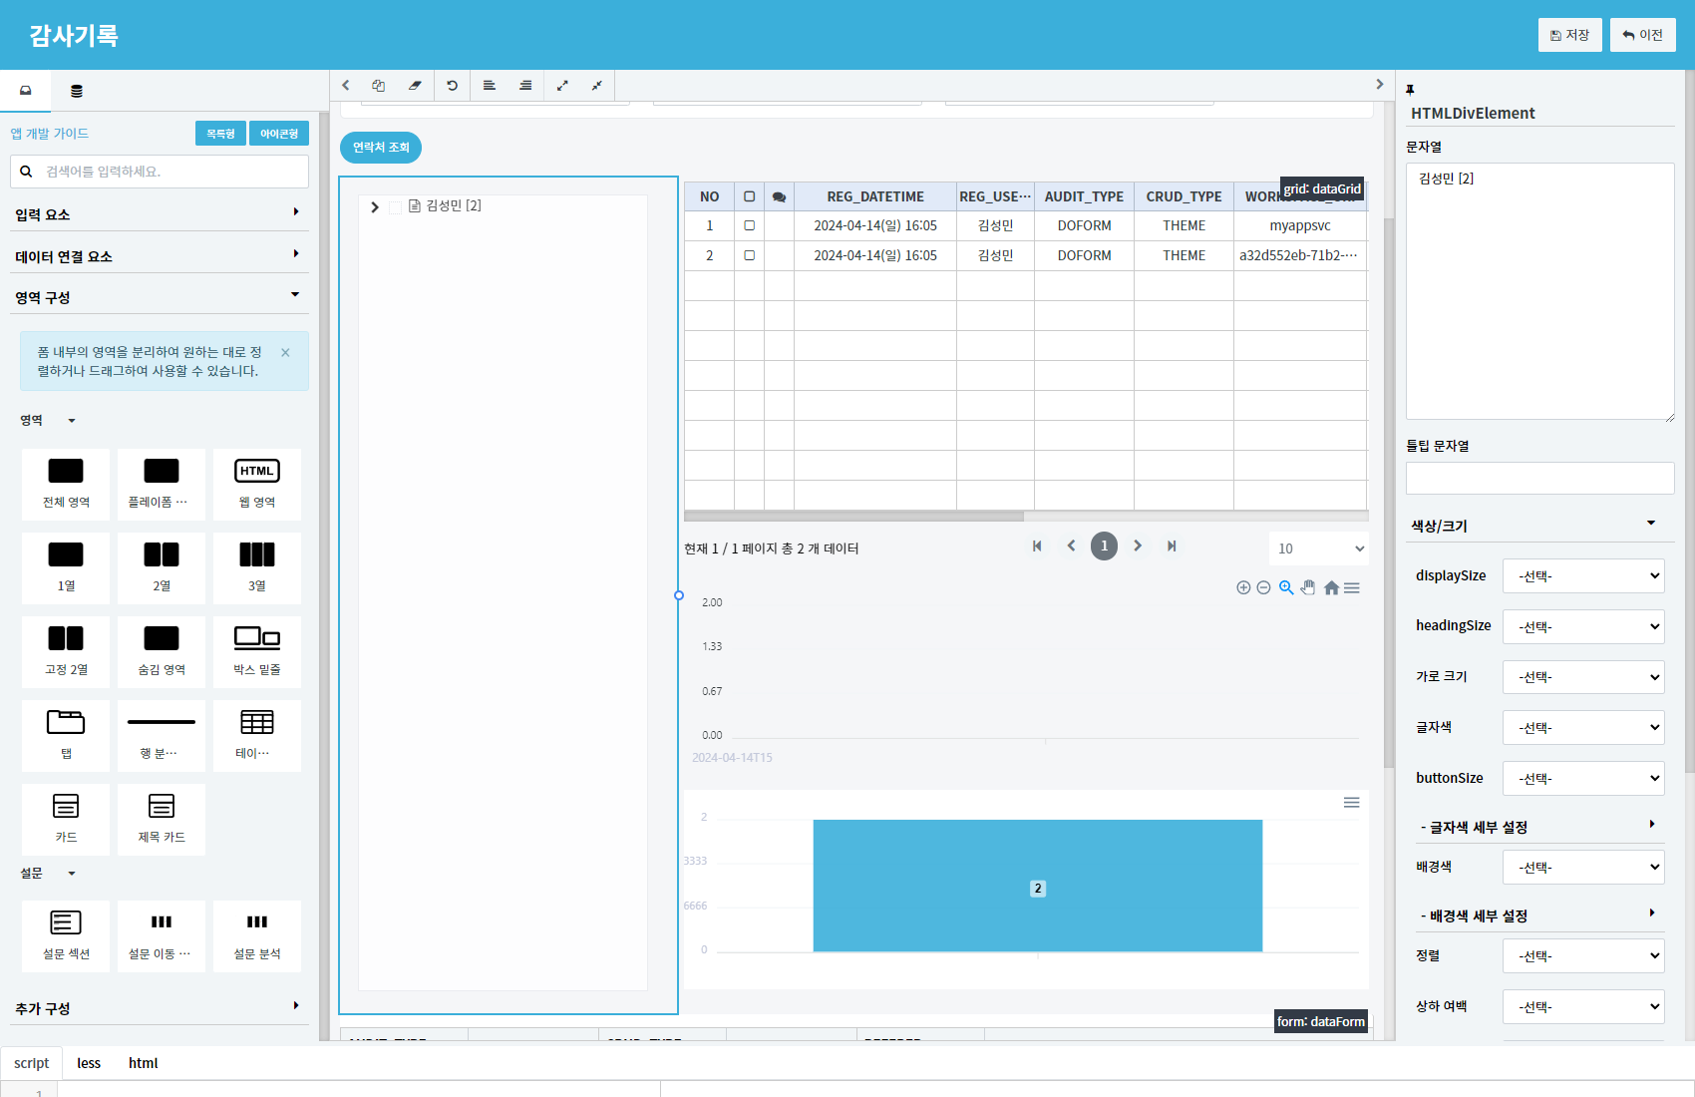Click the chart pan hand icon
The width and height of the screenshot is (1695, 1097).
point(1308,588)
